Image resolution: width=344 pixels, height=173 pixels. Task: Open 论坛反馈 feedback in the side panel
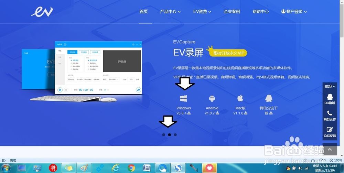click(x=330, y=132)
